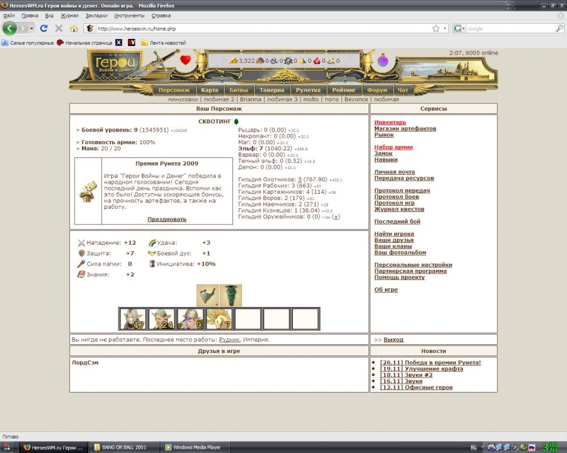Viewport: 567px width, 453px height.
Task: Open the Карта tab
Action: tap(210, 90)
